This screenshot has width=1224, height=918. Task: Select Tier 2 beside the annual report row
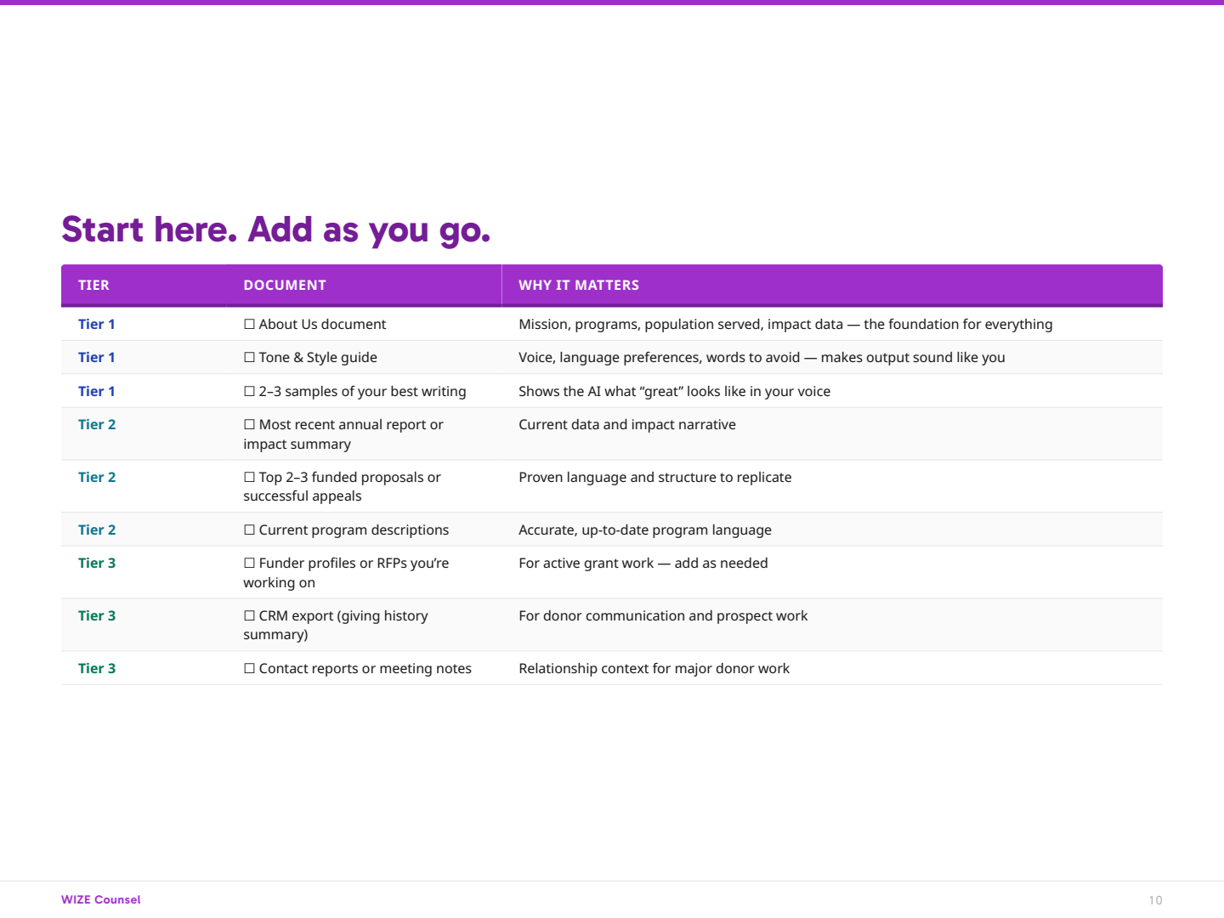[96, 424]
